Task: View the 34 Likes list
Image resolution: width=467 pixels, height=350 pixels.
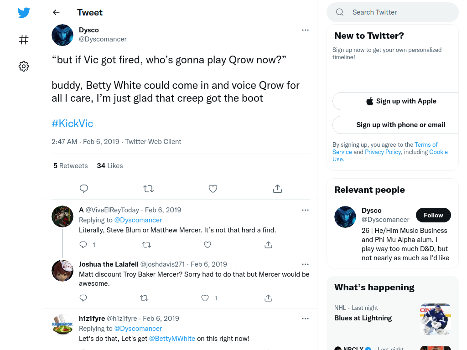Action: coord(110,166)
